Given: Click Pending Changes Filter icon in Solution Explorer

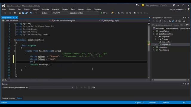Looking at the screenshot, I should coord(165,21).
